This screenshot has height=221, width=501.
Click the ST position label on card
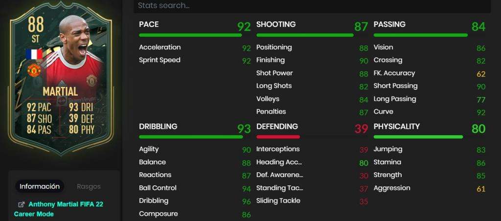tap(35, 40)
